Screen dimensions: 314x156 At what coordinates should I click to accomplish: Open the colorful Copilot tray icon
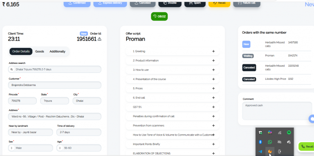[x=270, y=132]
